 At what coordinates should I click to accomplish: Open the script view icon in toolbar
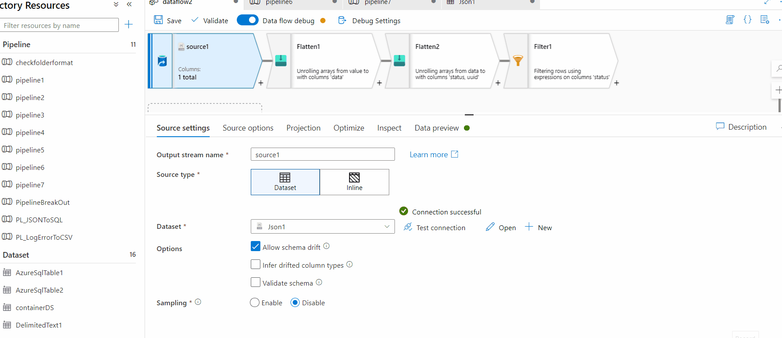(x=730, y=20)
